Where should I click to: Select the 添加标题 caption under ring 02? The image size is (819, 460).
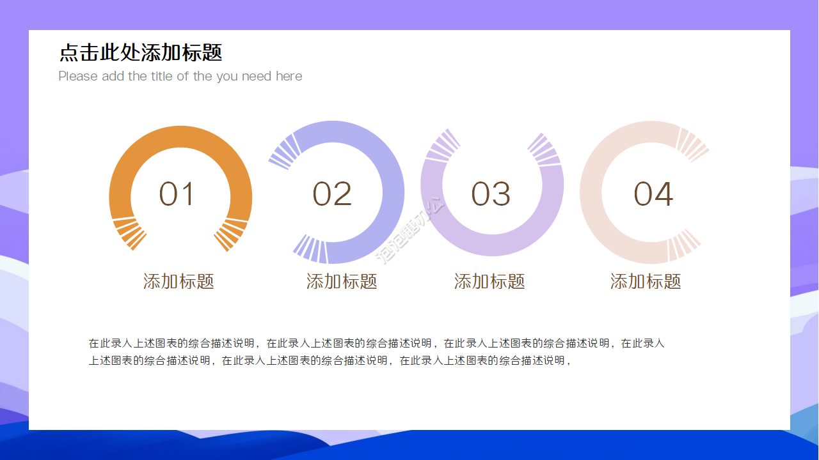click(x=342, y=281)
